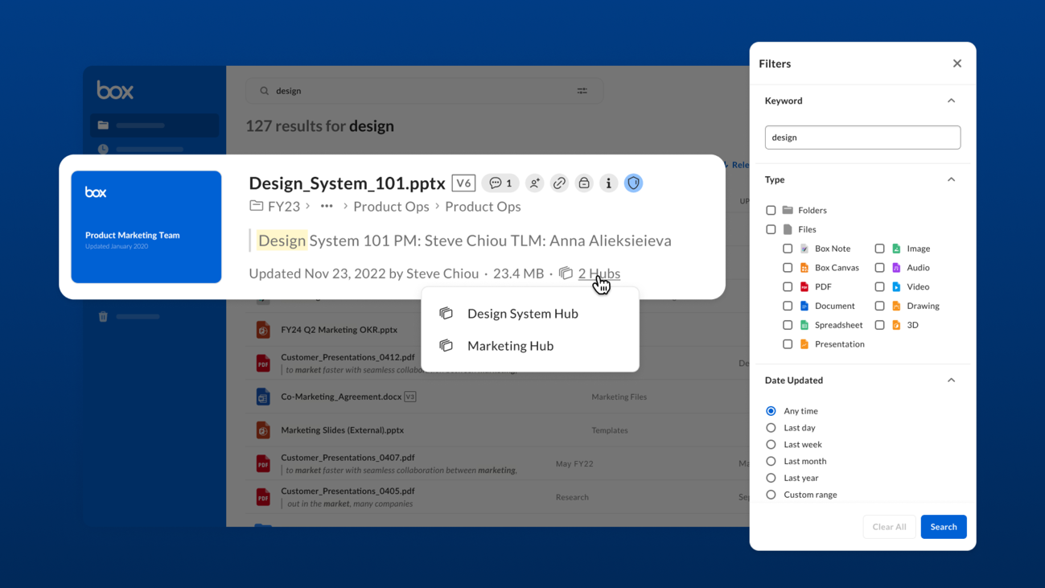Click the main search box with design
Screen dimensions: 1045x588
424,91
